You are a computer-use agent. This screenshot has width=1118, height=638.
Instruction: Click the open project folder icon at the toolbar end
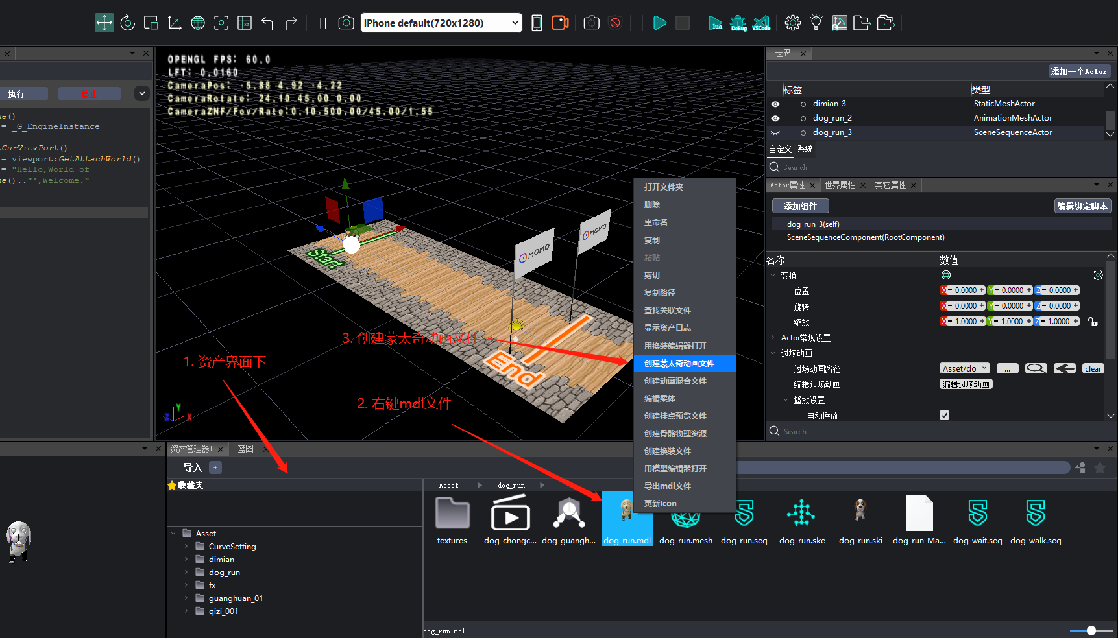(x=886, y=23)
